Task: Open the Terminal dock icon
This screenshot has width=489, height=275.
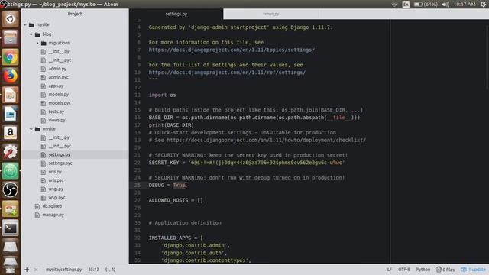Action: coord(10,228)
